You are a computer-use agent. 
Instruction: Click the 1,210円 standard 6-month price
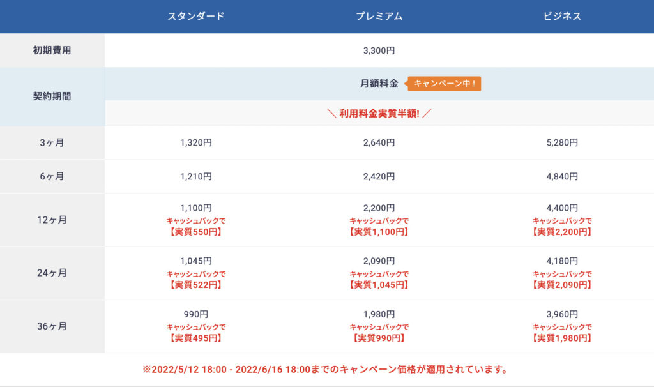tap(196, 176)
